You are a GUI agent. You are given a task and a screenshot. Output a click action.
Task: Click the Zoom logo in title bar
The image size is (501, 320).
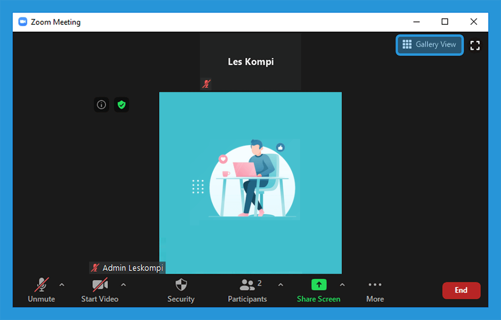23,22
